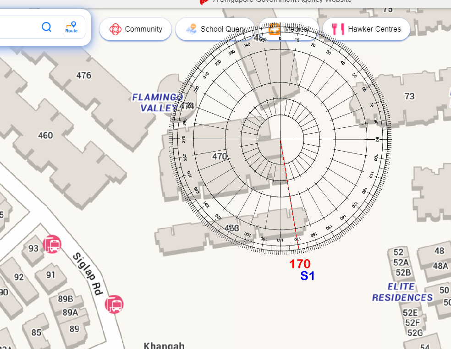Click the School Query icon
Image resolution: width=451 pixels, height=349 pixels.
[x=191, y=29]
